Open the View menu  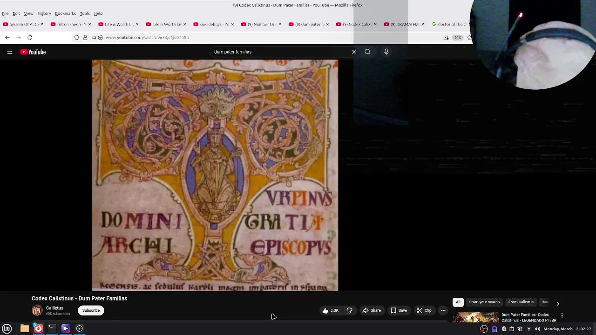coord(28,13)
